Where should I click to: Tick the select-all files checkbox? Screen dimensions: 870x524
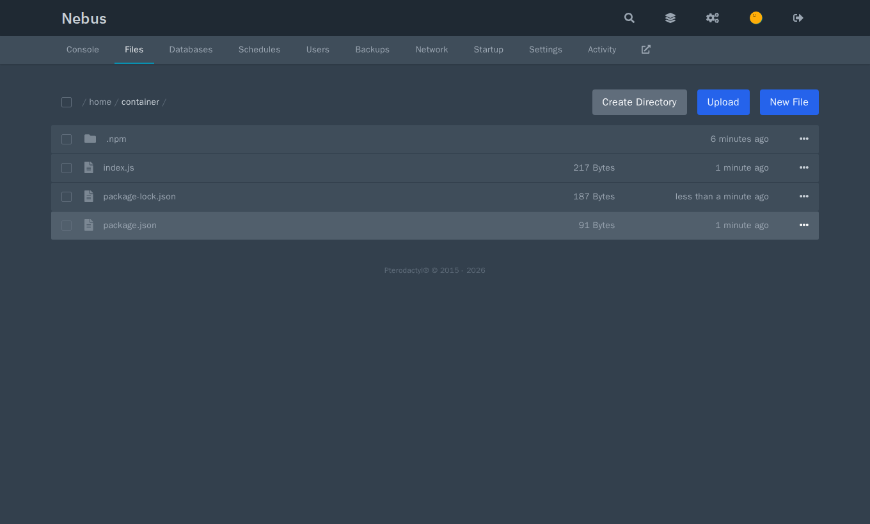coord(67,102)
